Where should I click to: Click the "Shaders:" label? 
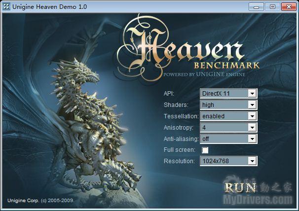[176, 105]
